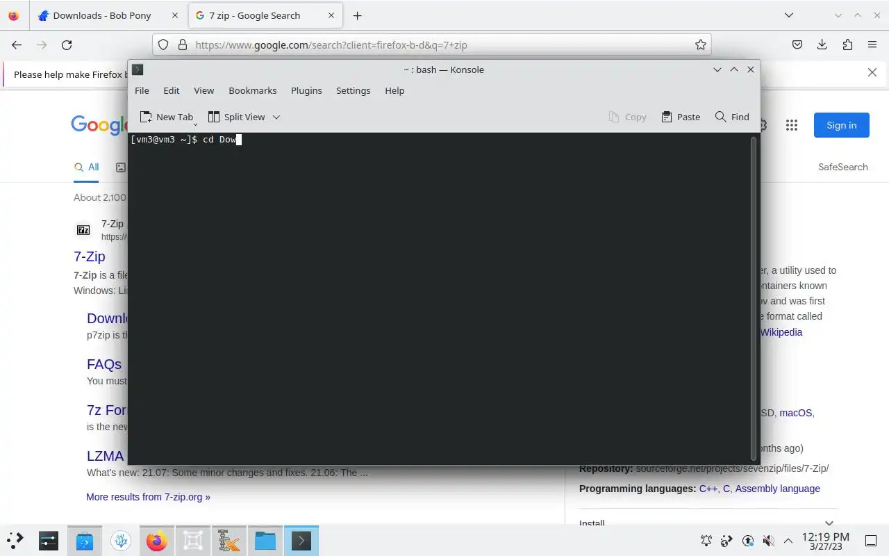
Task: Open the Firefox hamburger menu
Action: pos(872,44)
